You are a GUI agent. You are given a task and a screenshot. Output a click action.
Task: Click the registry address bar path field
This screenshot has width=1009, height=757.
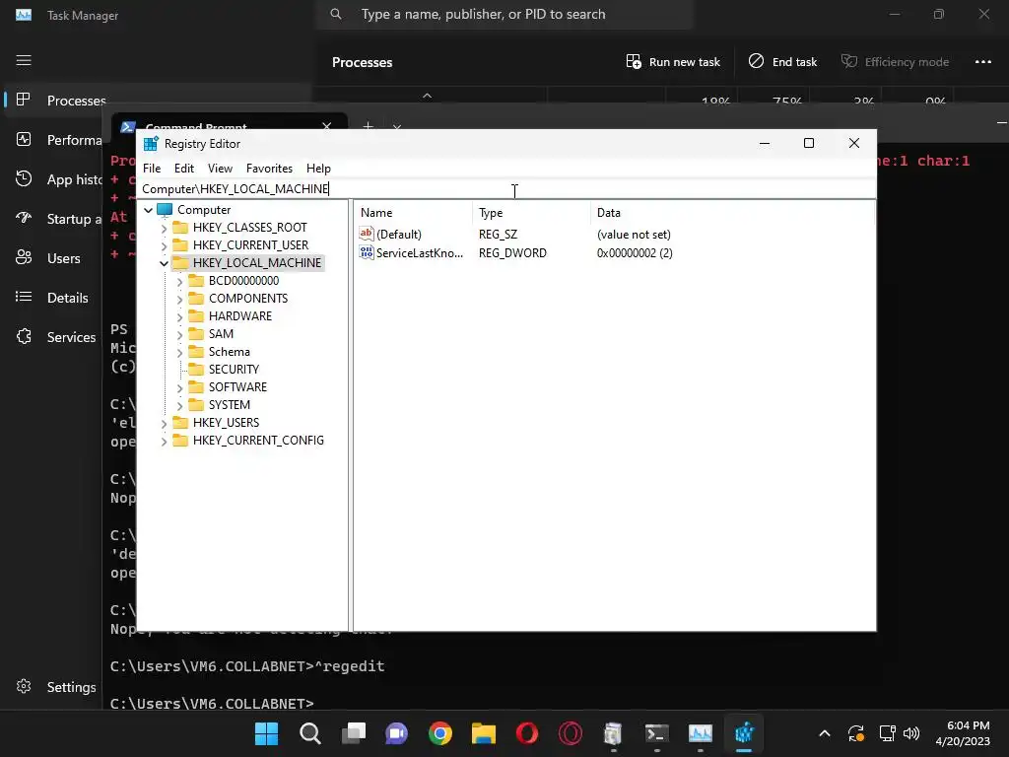[x=506, y=188]
